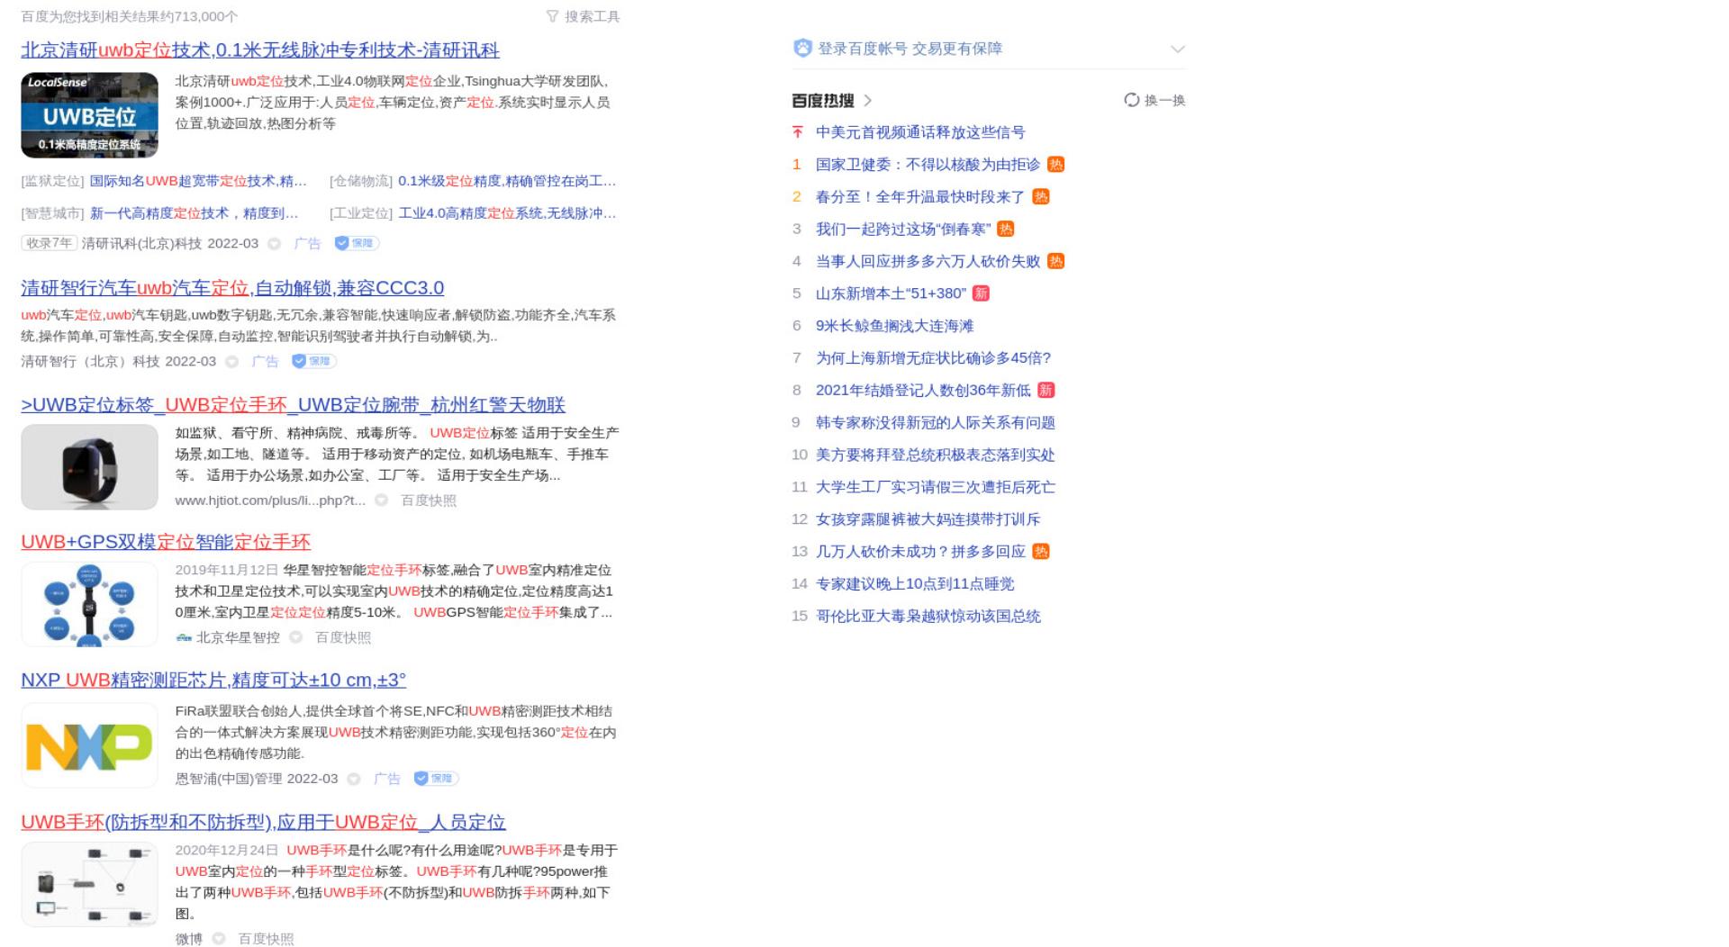Click the UWB network diagram thumbnail

tap(89, 885)
